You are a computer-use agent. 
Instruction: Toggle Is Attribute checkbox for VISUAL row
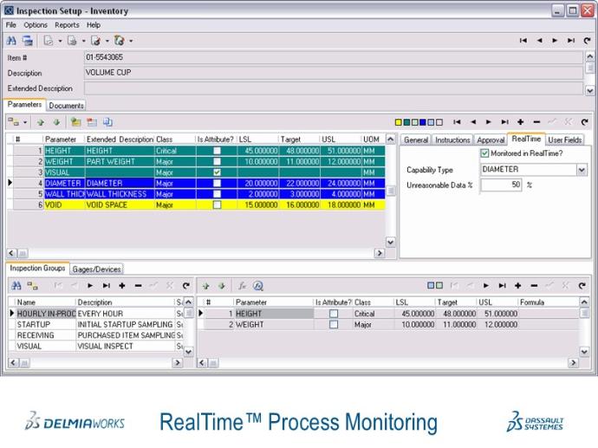[x=218, y=172]
